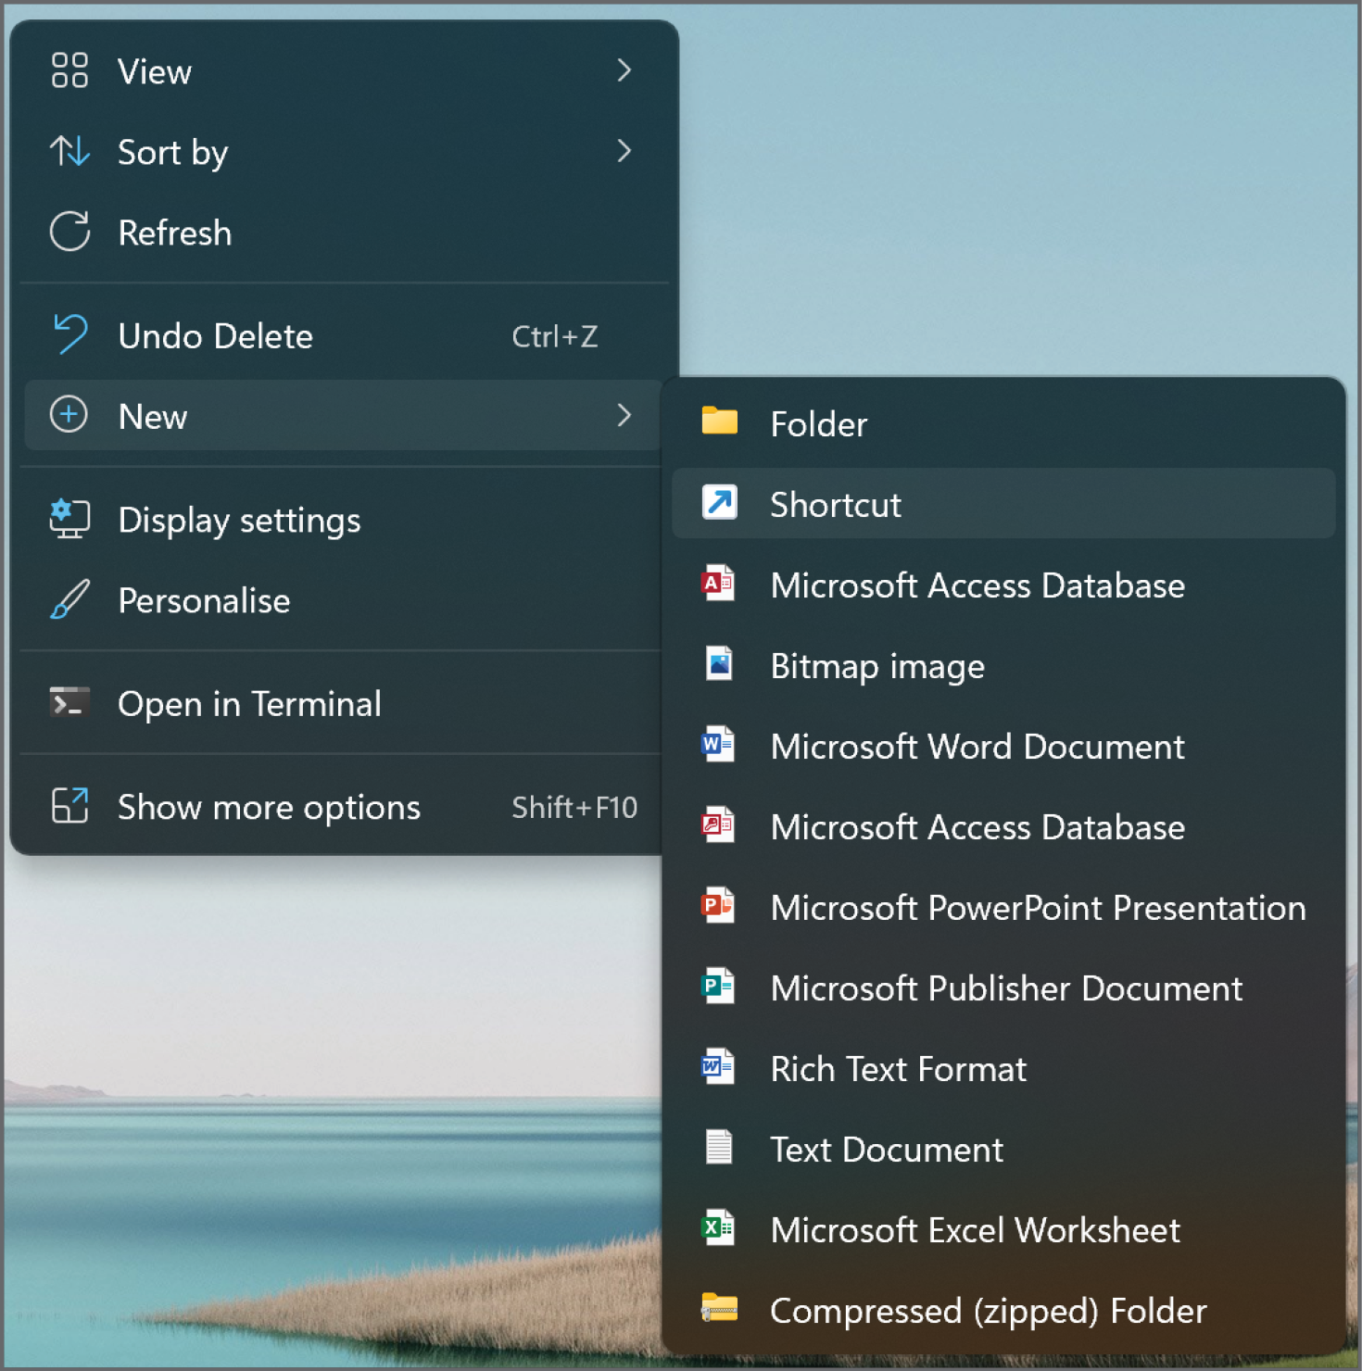1362x1371 pixels.
Task: Click the Publisher Document icon
Action: (718, 986)
